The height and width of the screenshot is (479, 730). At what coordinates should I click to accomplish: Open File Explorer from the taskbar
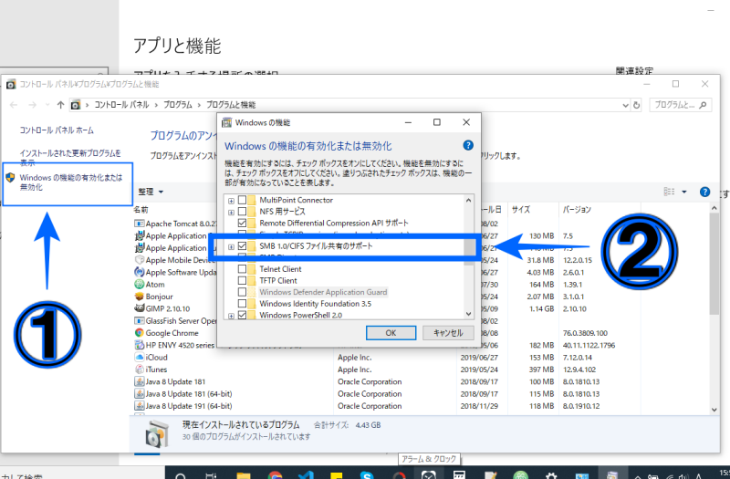pyautogui.click(x=243, y=475)
